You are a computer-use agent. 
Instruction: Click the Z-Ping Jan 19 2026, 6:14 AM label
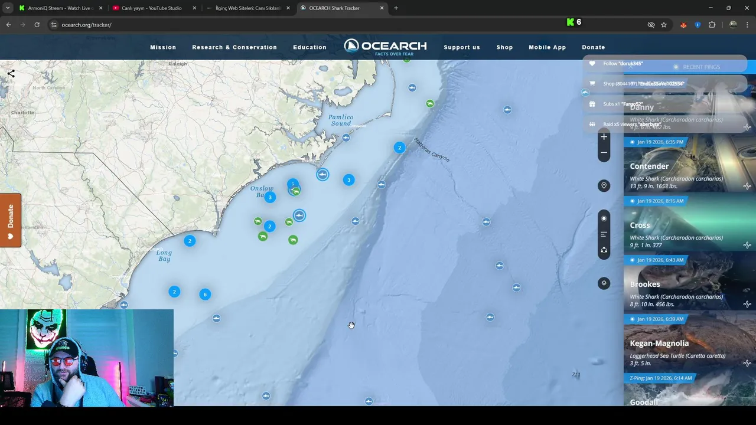tap(660, 378)
